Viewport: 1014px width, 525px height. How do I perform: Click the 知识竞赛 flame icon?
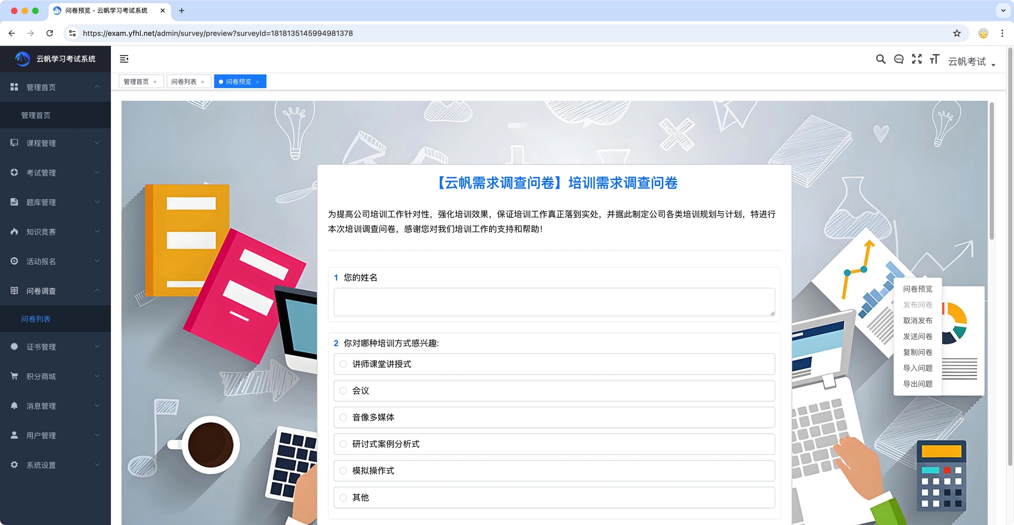[x=14, y=232]
